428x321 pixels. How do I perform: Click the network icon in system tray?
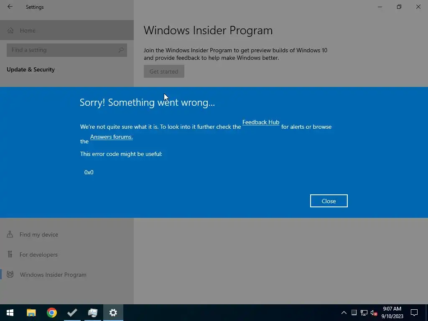(364, 313)
